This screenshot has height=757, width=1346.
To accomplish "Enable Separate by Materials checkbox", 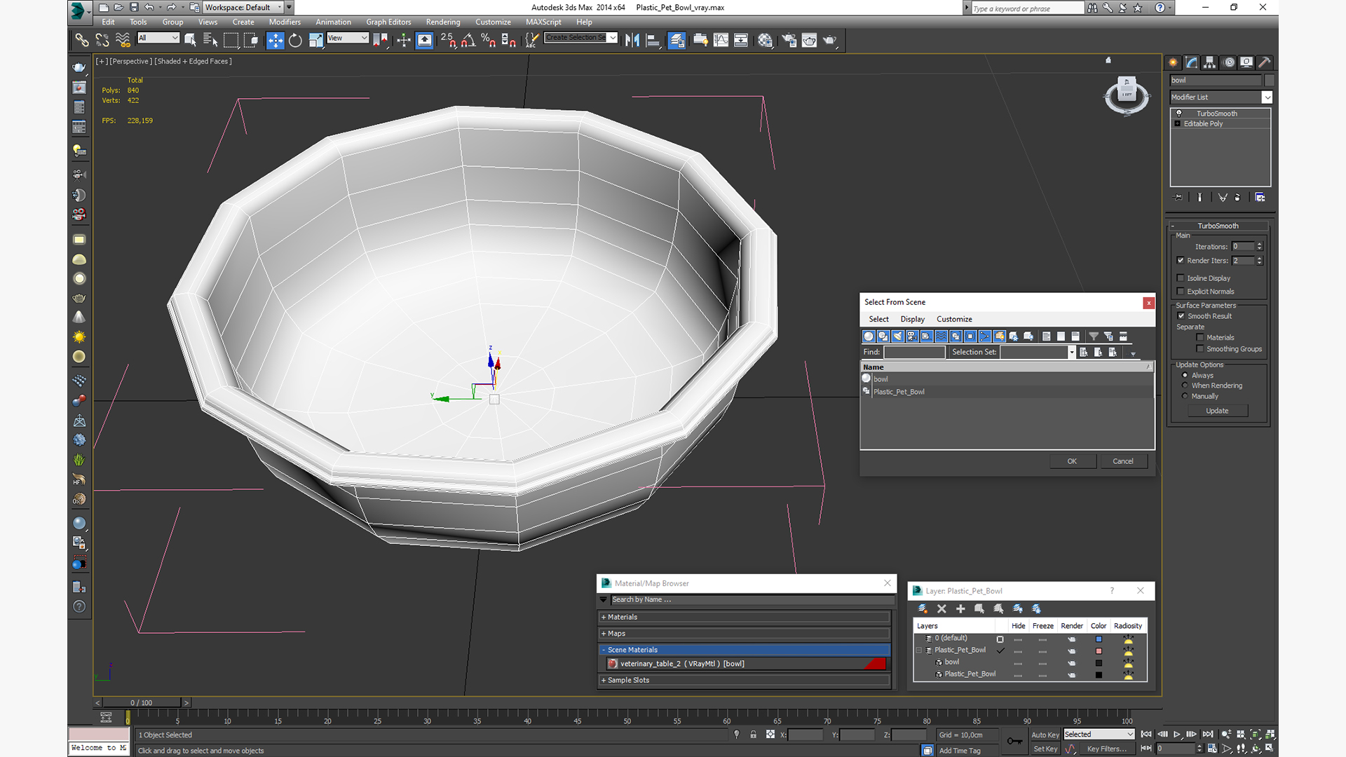I will pyautogui.click(x=1200, y=338).
